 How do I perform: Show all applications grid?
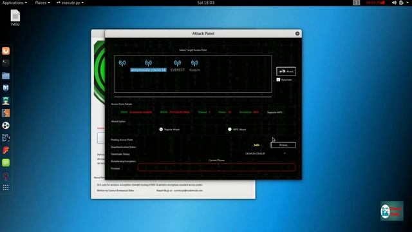click(6, 188)
